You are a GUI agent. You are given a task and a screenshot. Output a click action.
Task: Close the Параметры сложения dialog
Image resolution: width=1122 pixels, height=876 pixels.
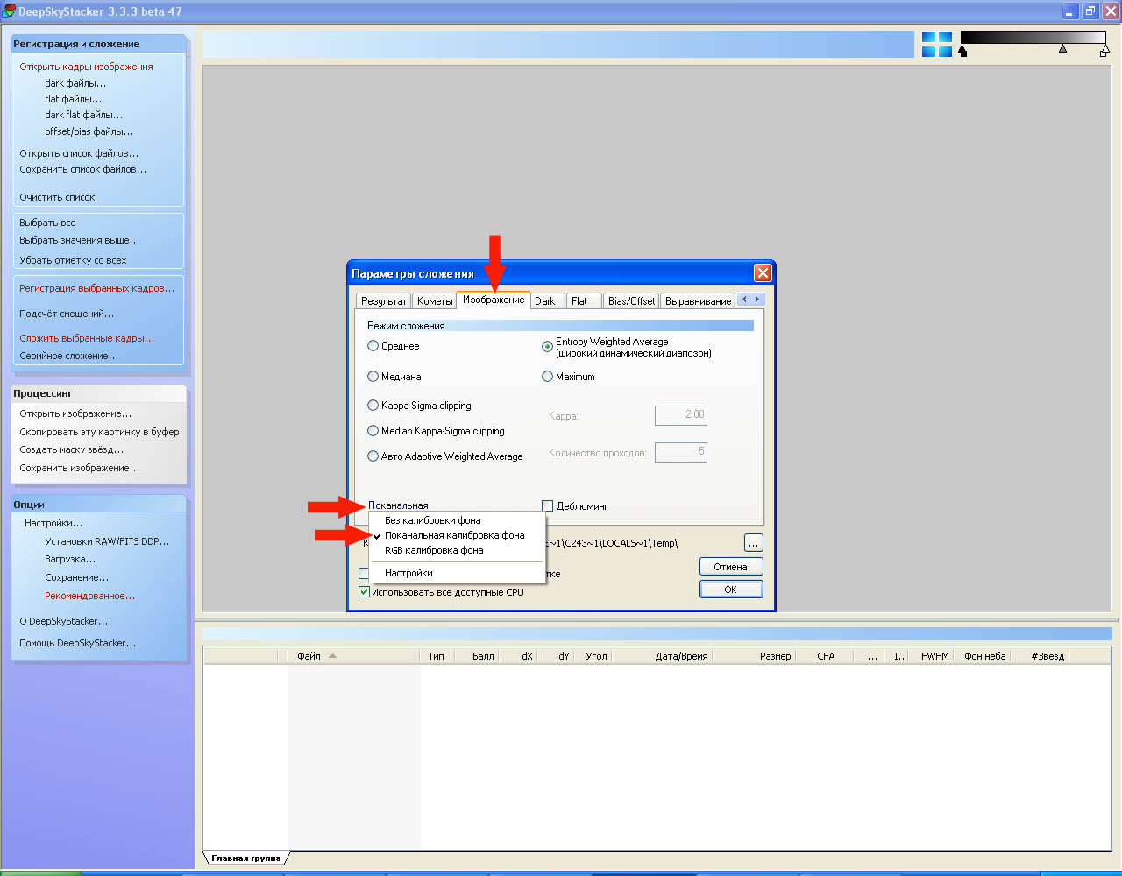click(763, 273)
